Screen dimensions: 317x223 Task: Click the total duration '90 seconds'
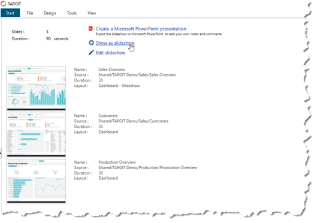tap(57, 38)
